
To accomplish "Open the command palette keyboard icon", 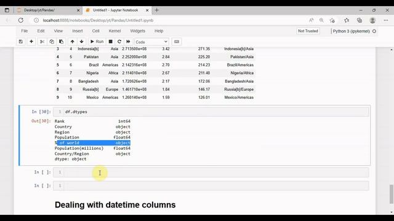I will (x=177, y=42).
